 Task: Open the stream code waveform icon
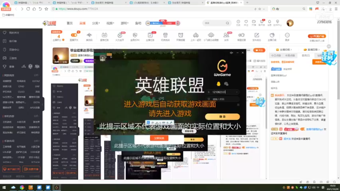click(x=89, y=36)
